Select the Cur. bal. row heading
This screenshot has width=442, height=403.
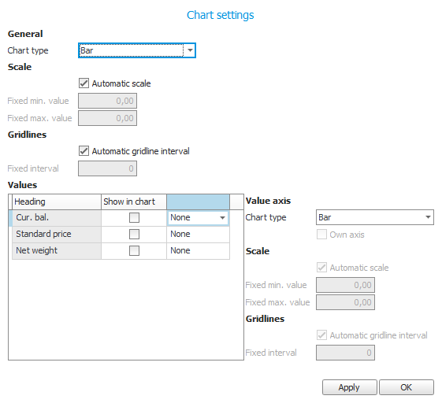(57, 218)
